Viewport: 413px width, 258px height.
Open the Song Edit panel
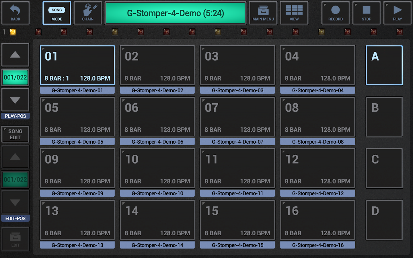(x=15, y=134)
